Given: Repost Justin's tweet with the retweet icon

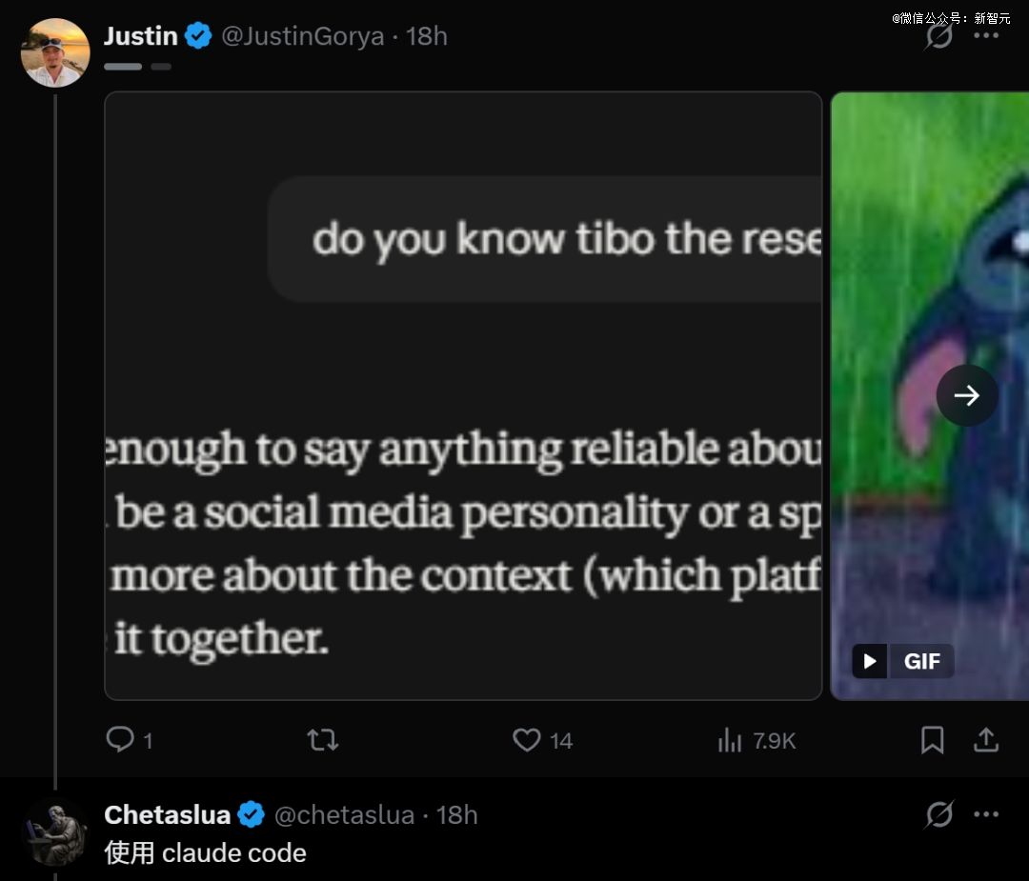Looking at the screenshot, I should pyautogui.click(x=323, y=740).
